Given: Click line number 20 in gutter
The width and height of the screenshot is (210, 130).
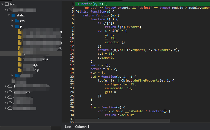Looking at the screenshot, I should [x=72, y=77].
